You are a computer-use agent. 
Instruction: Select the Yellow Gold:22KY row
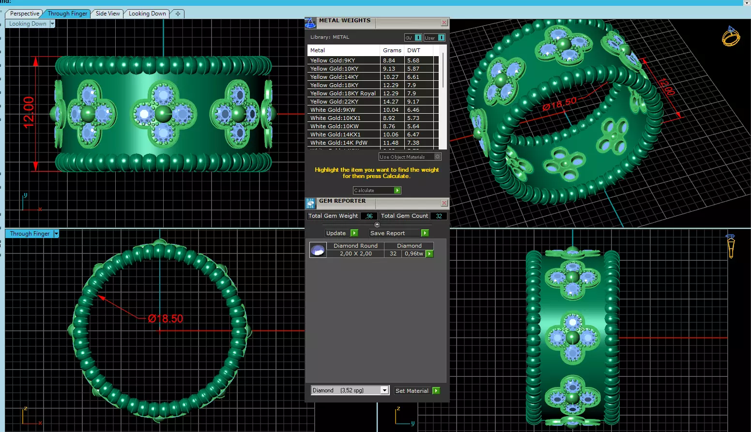click(373, 102)
